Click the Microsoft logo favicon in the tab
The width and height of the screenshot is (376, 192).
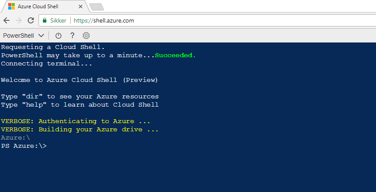point(12,6)
